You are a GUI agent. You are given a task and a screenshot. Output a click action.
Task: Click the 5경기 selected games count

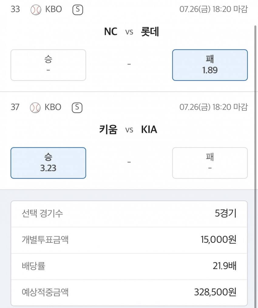pos(225,214)
